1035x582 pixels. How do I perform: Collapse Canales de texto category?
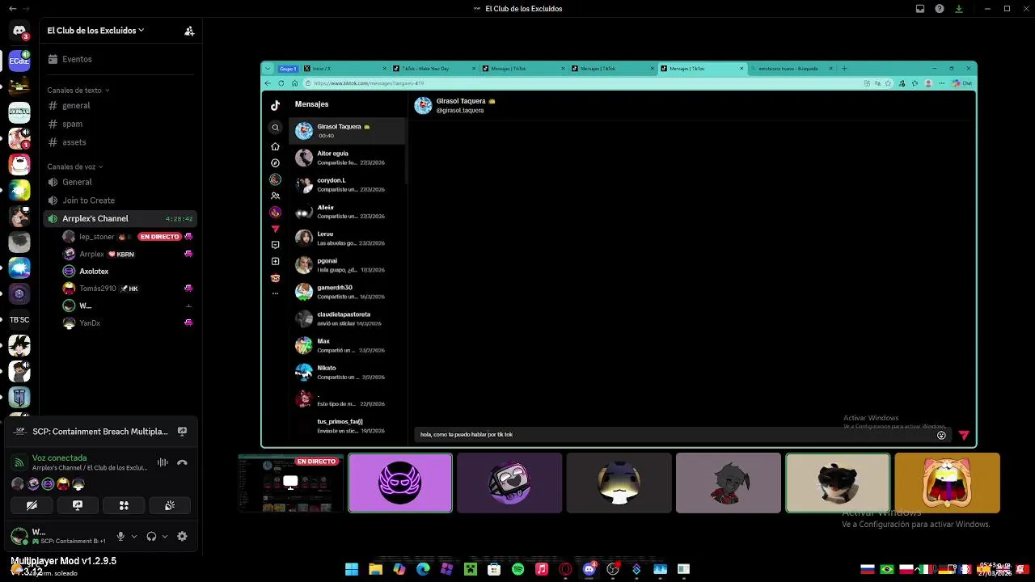click(78, 91)
